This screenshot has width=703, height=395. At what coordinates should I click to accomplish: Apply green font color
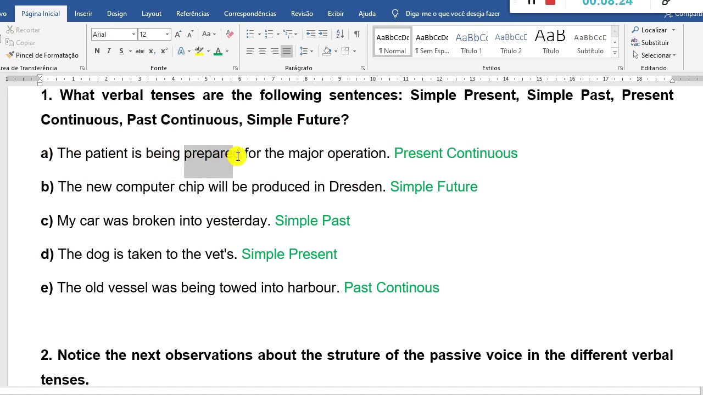pyautogui.click(x=218, y=52)
